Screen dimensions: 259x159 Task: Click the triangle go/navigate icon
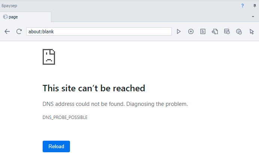[179, 31]
